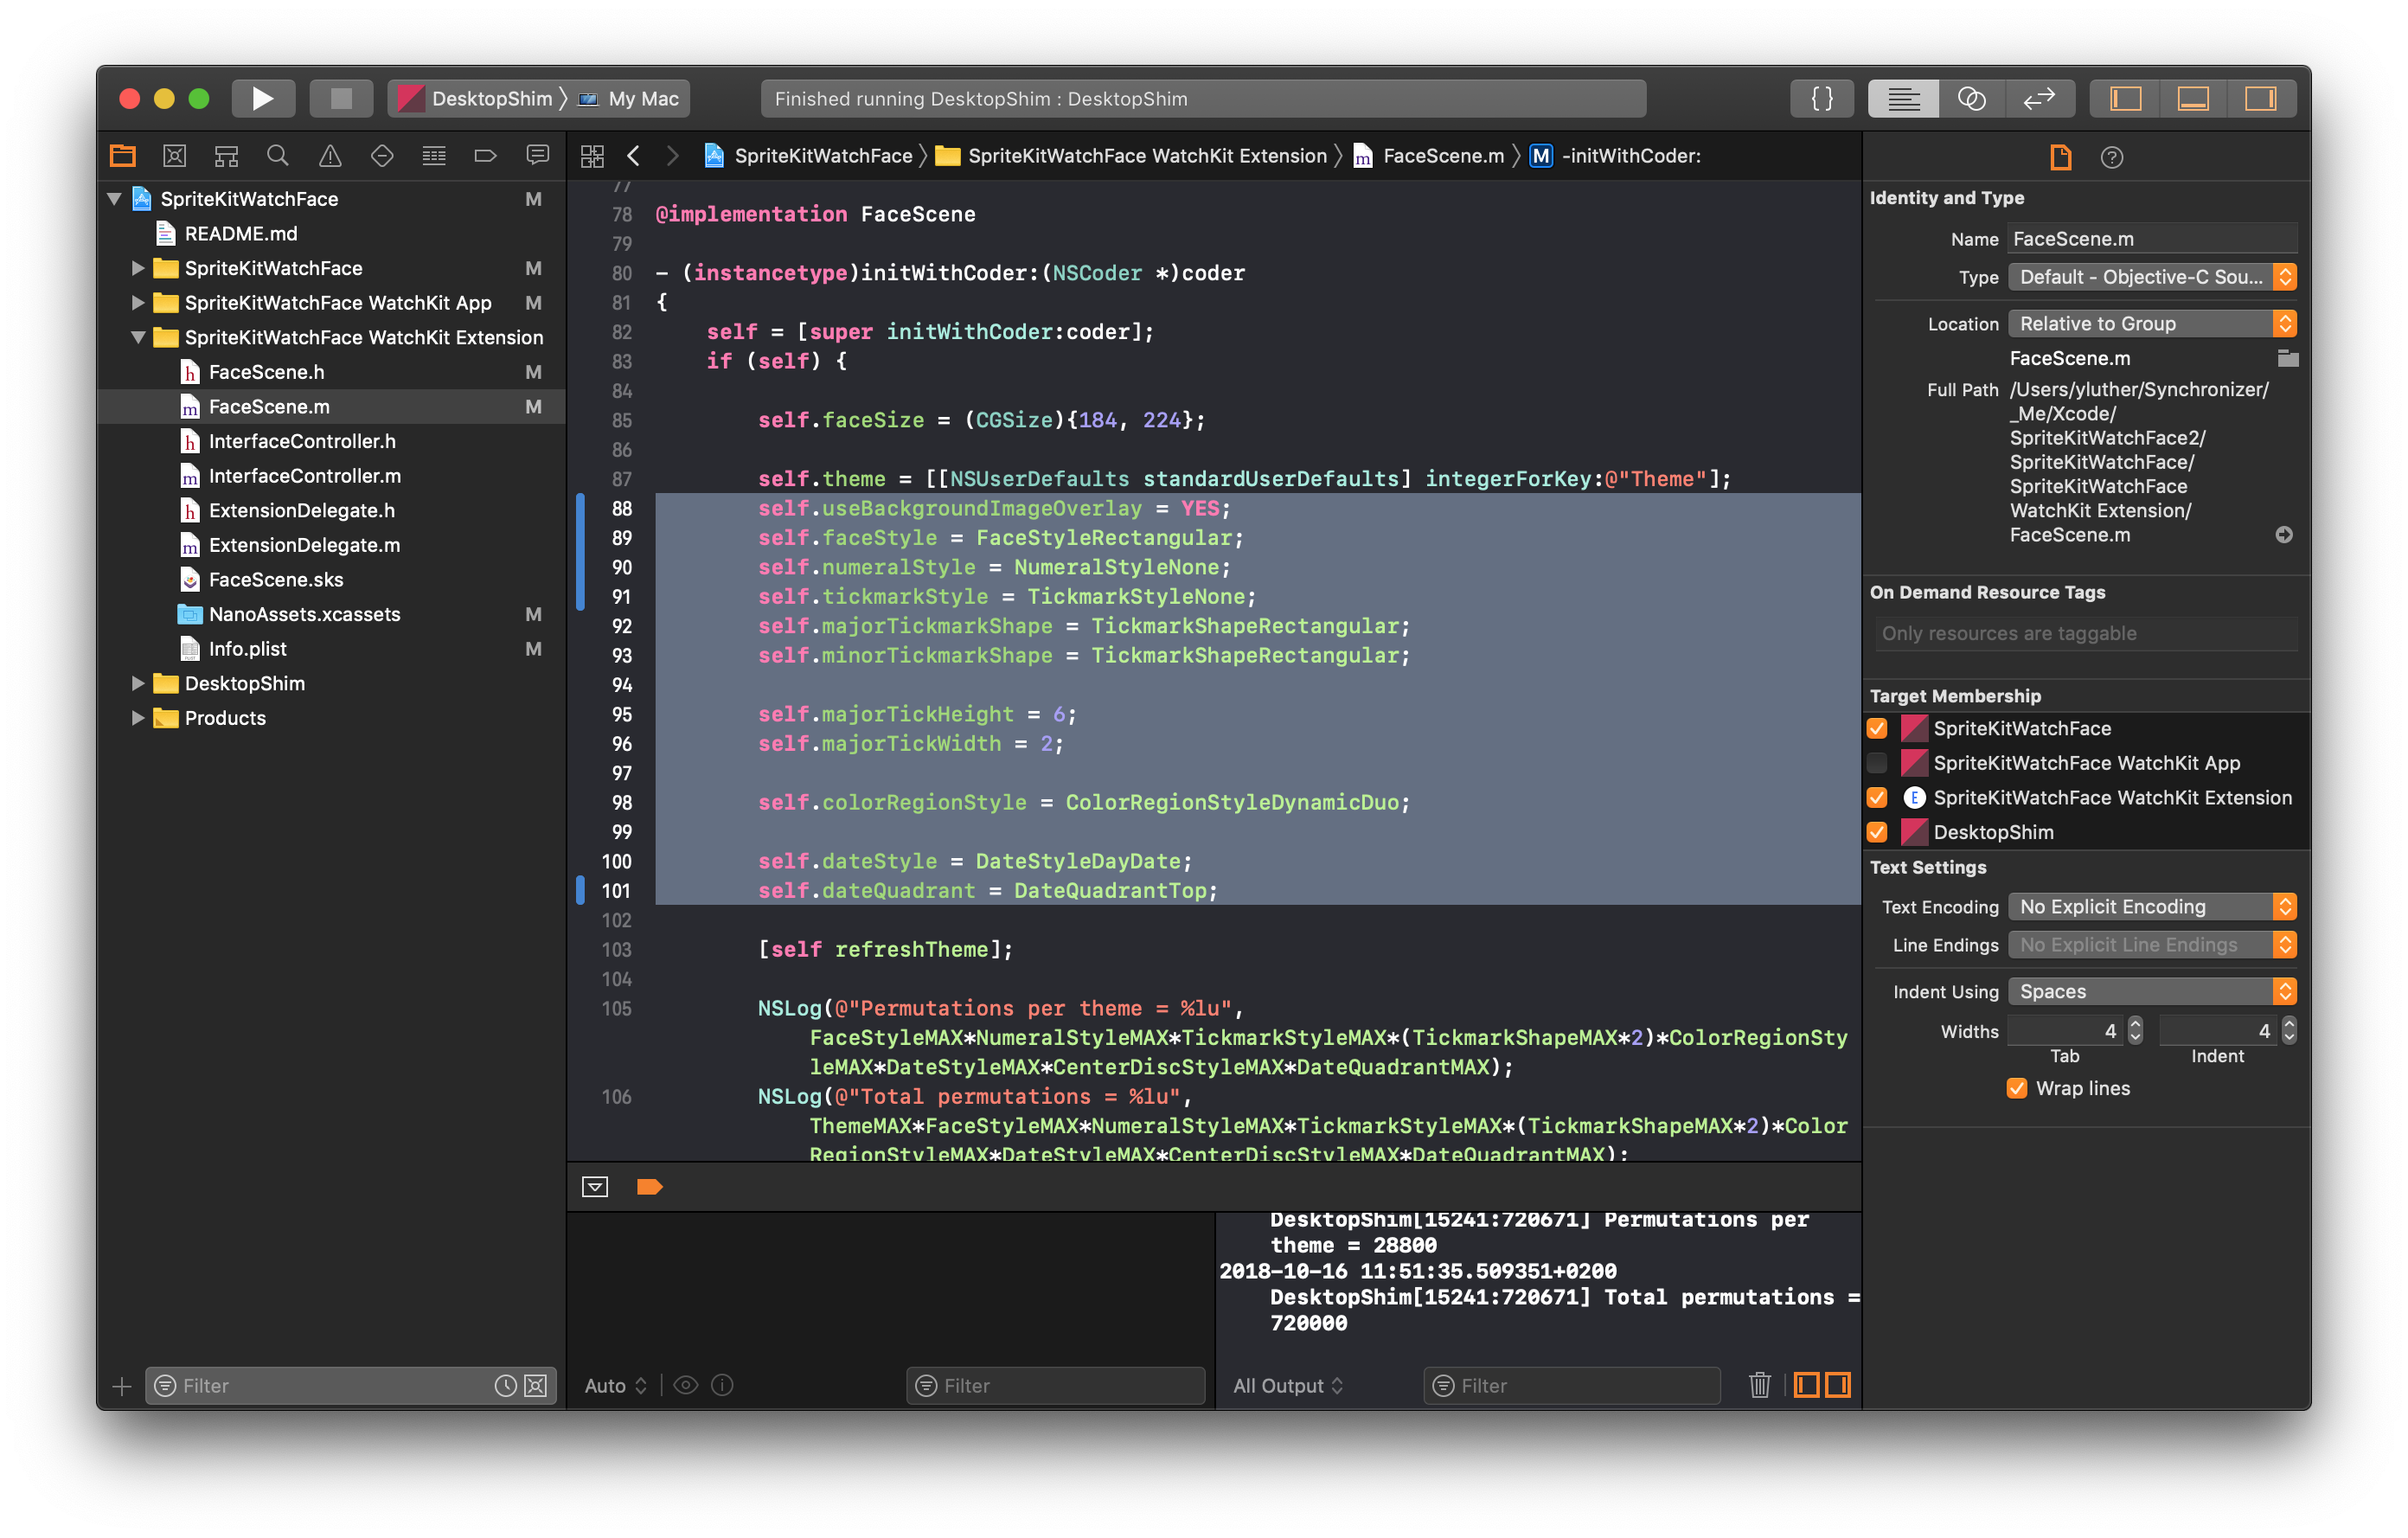Edit the Name field FaceScene.m
This screenshot has width=2408, height=1538.
click(2152, 239)
